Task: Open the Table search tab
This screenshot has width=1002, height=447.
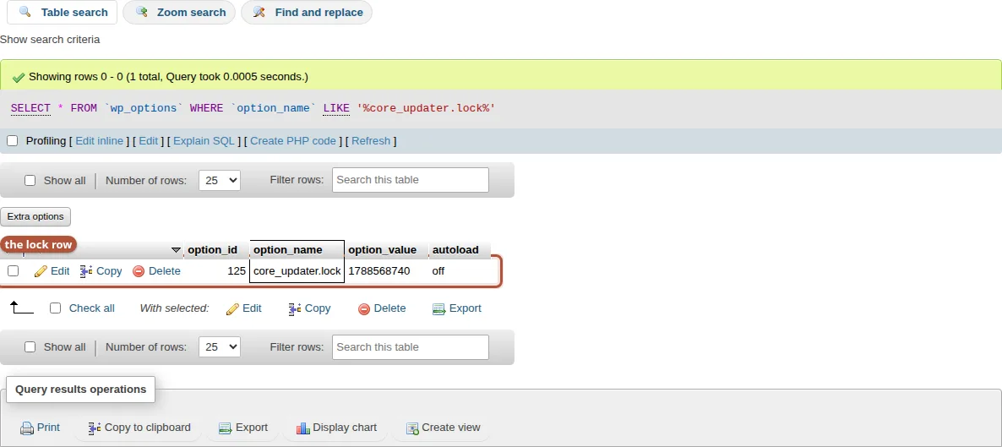Action: (62, 12)
